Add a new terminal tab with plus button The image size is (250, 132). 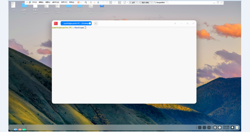(x=96, y=23)
